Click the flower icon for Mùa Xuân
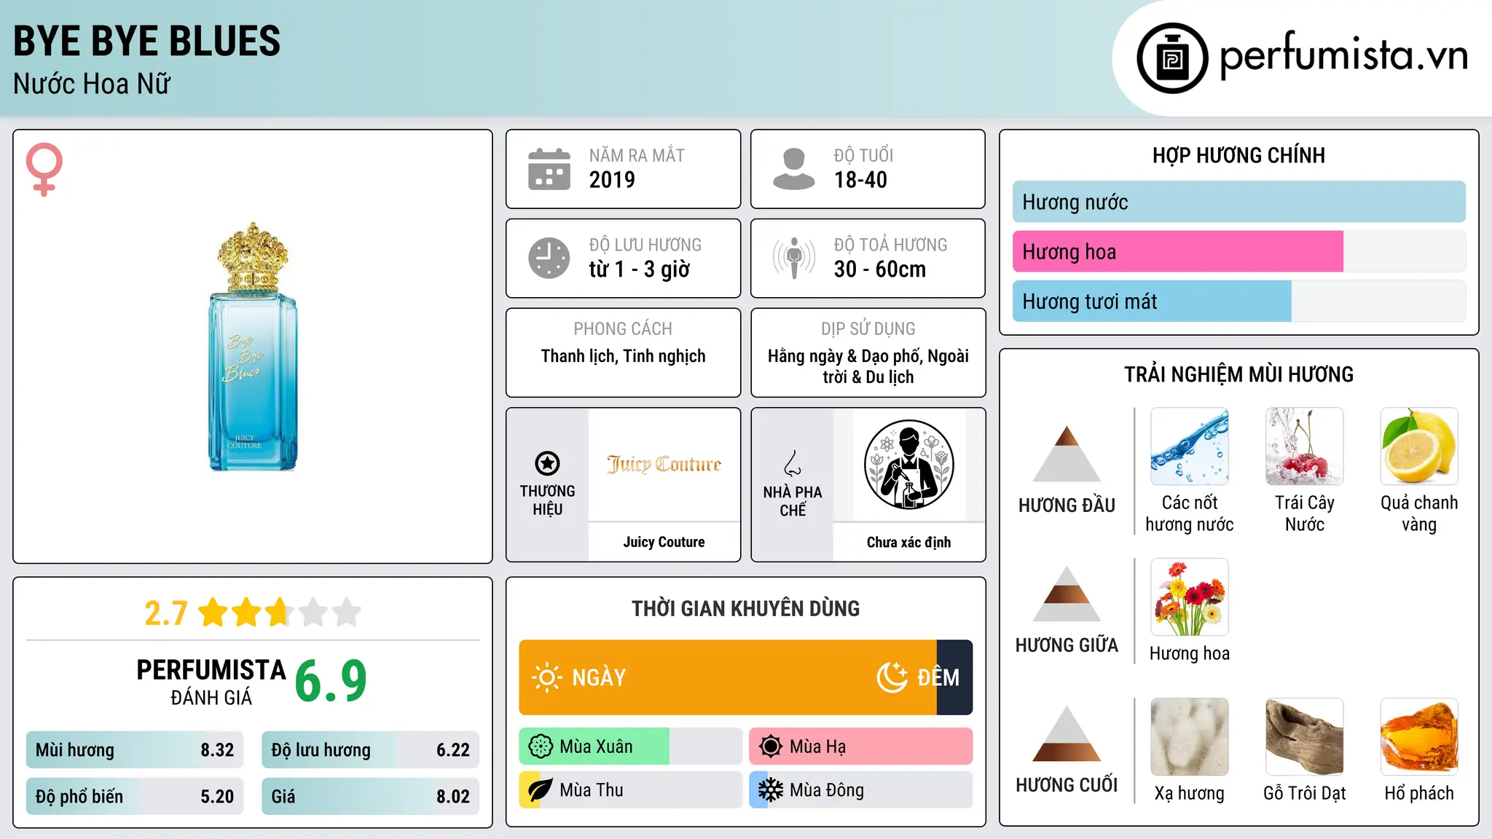This screenshot has height=839, width=1492. pos(541,747)
